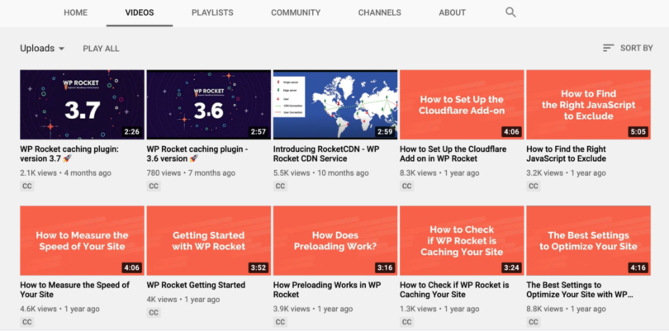
Task: Click CC badge under Best Settings video
Action: [x=534, y=322]
